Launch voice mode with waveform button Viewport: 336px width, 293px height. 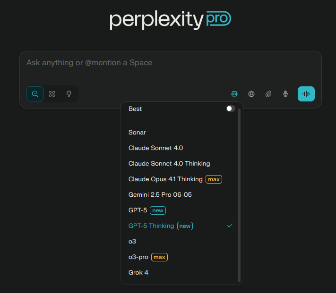pyautogui.click(x=306, y=94)
